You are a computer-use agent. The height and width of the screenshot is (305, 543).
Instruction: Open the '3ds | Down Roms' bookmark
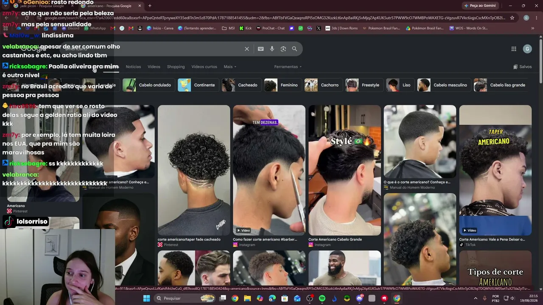[341, 28]
